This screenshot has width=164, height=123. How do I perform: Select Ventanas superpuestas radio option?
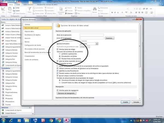coord(60,54)
